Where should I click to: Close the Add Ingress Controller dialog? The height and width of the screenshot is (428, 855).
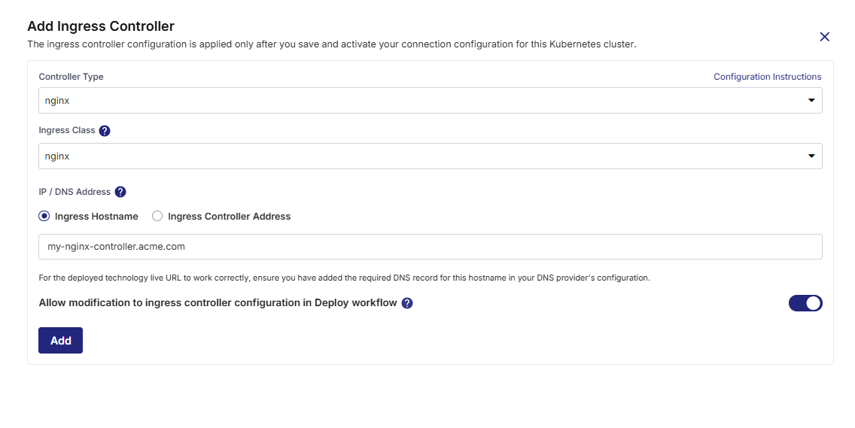tap(824, 37)
